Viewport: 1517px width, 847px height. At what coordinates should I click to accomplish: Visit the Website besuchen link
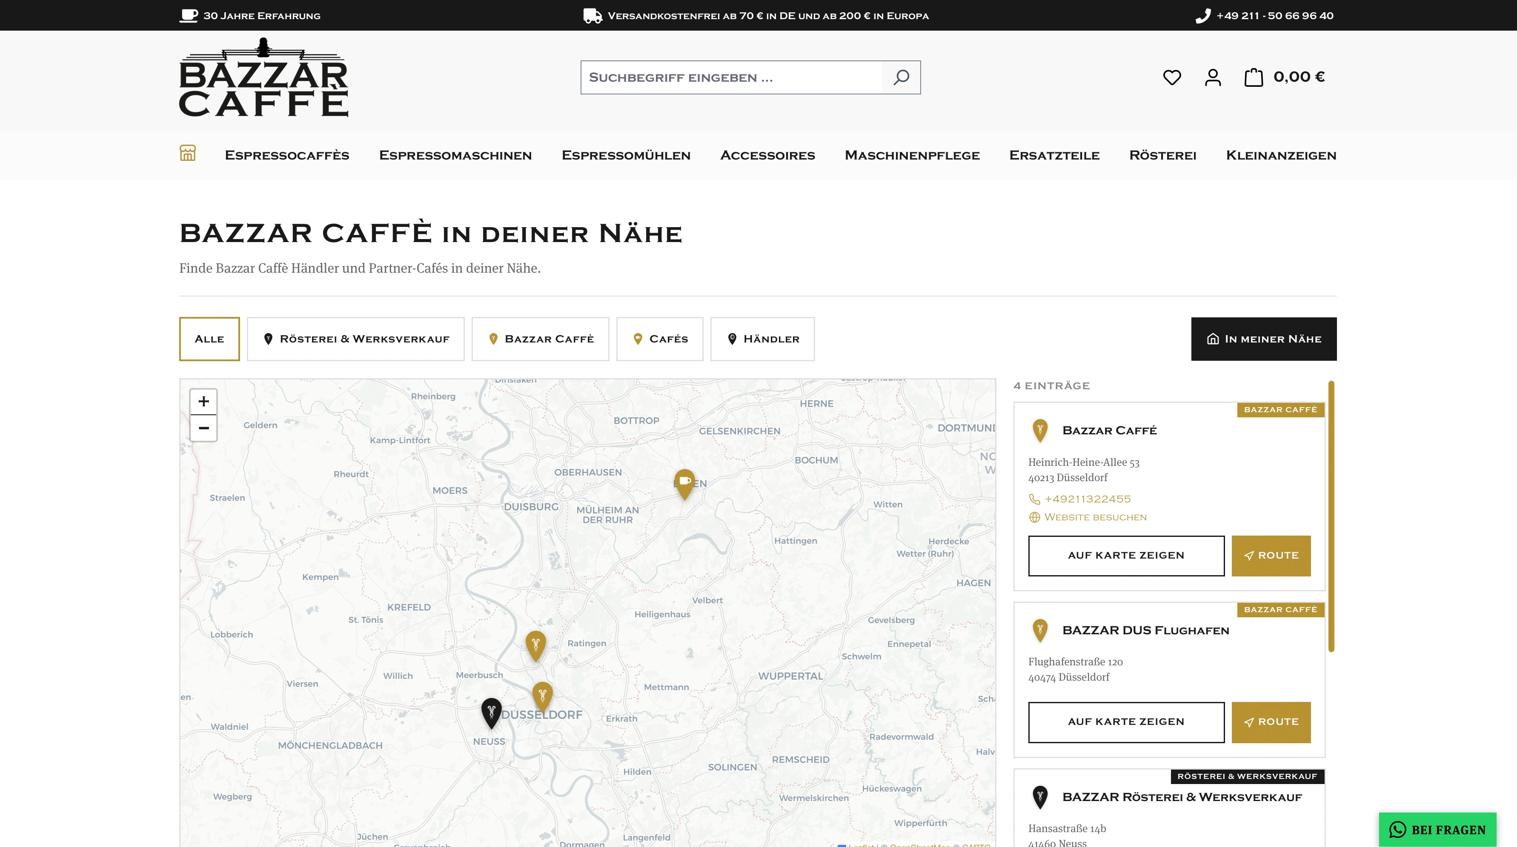click(1095, 517)
